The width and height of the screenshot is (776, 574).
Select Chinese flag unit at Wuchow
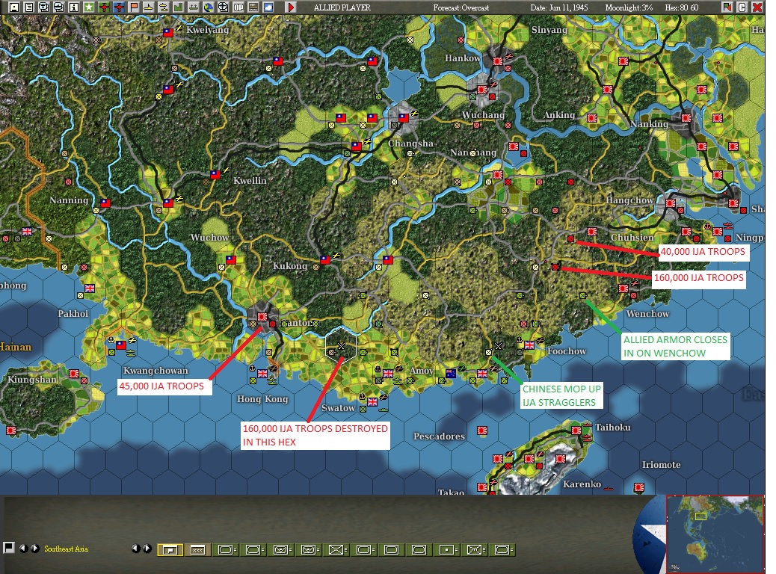point(230,260)
